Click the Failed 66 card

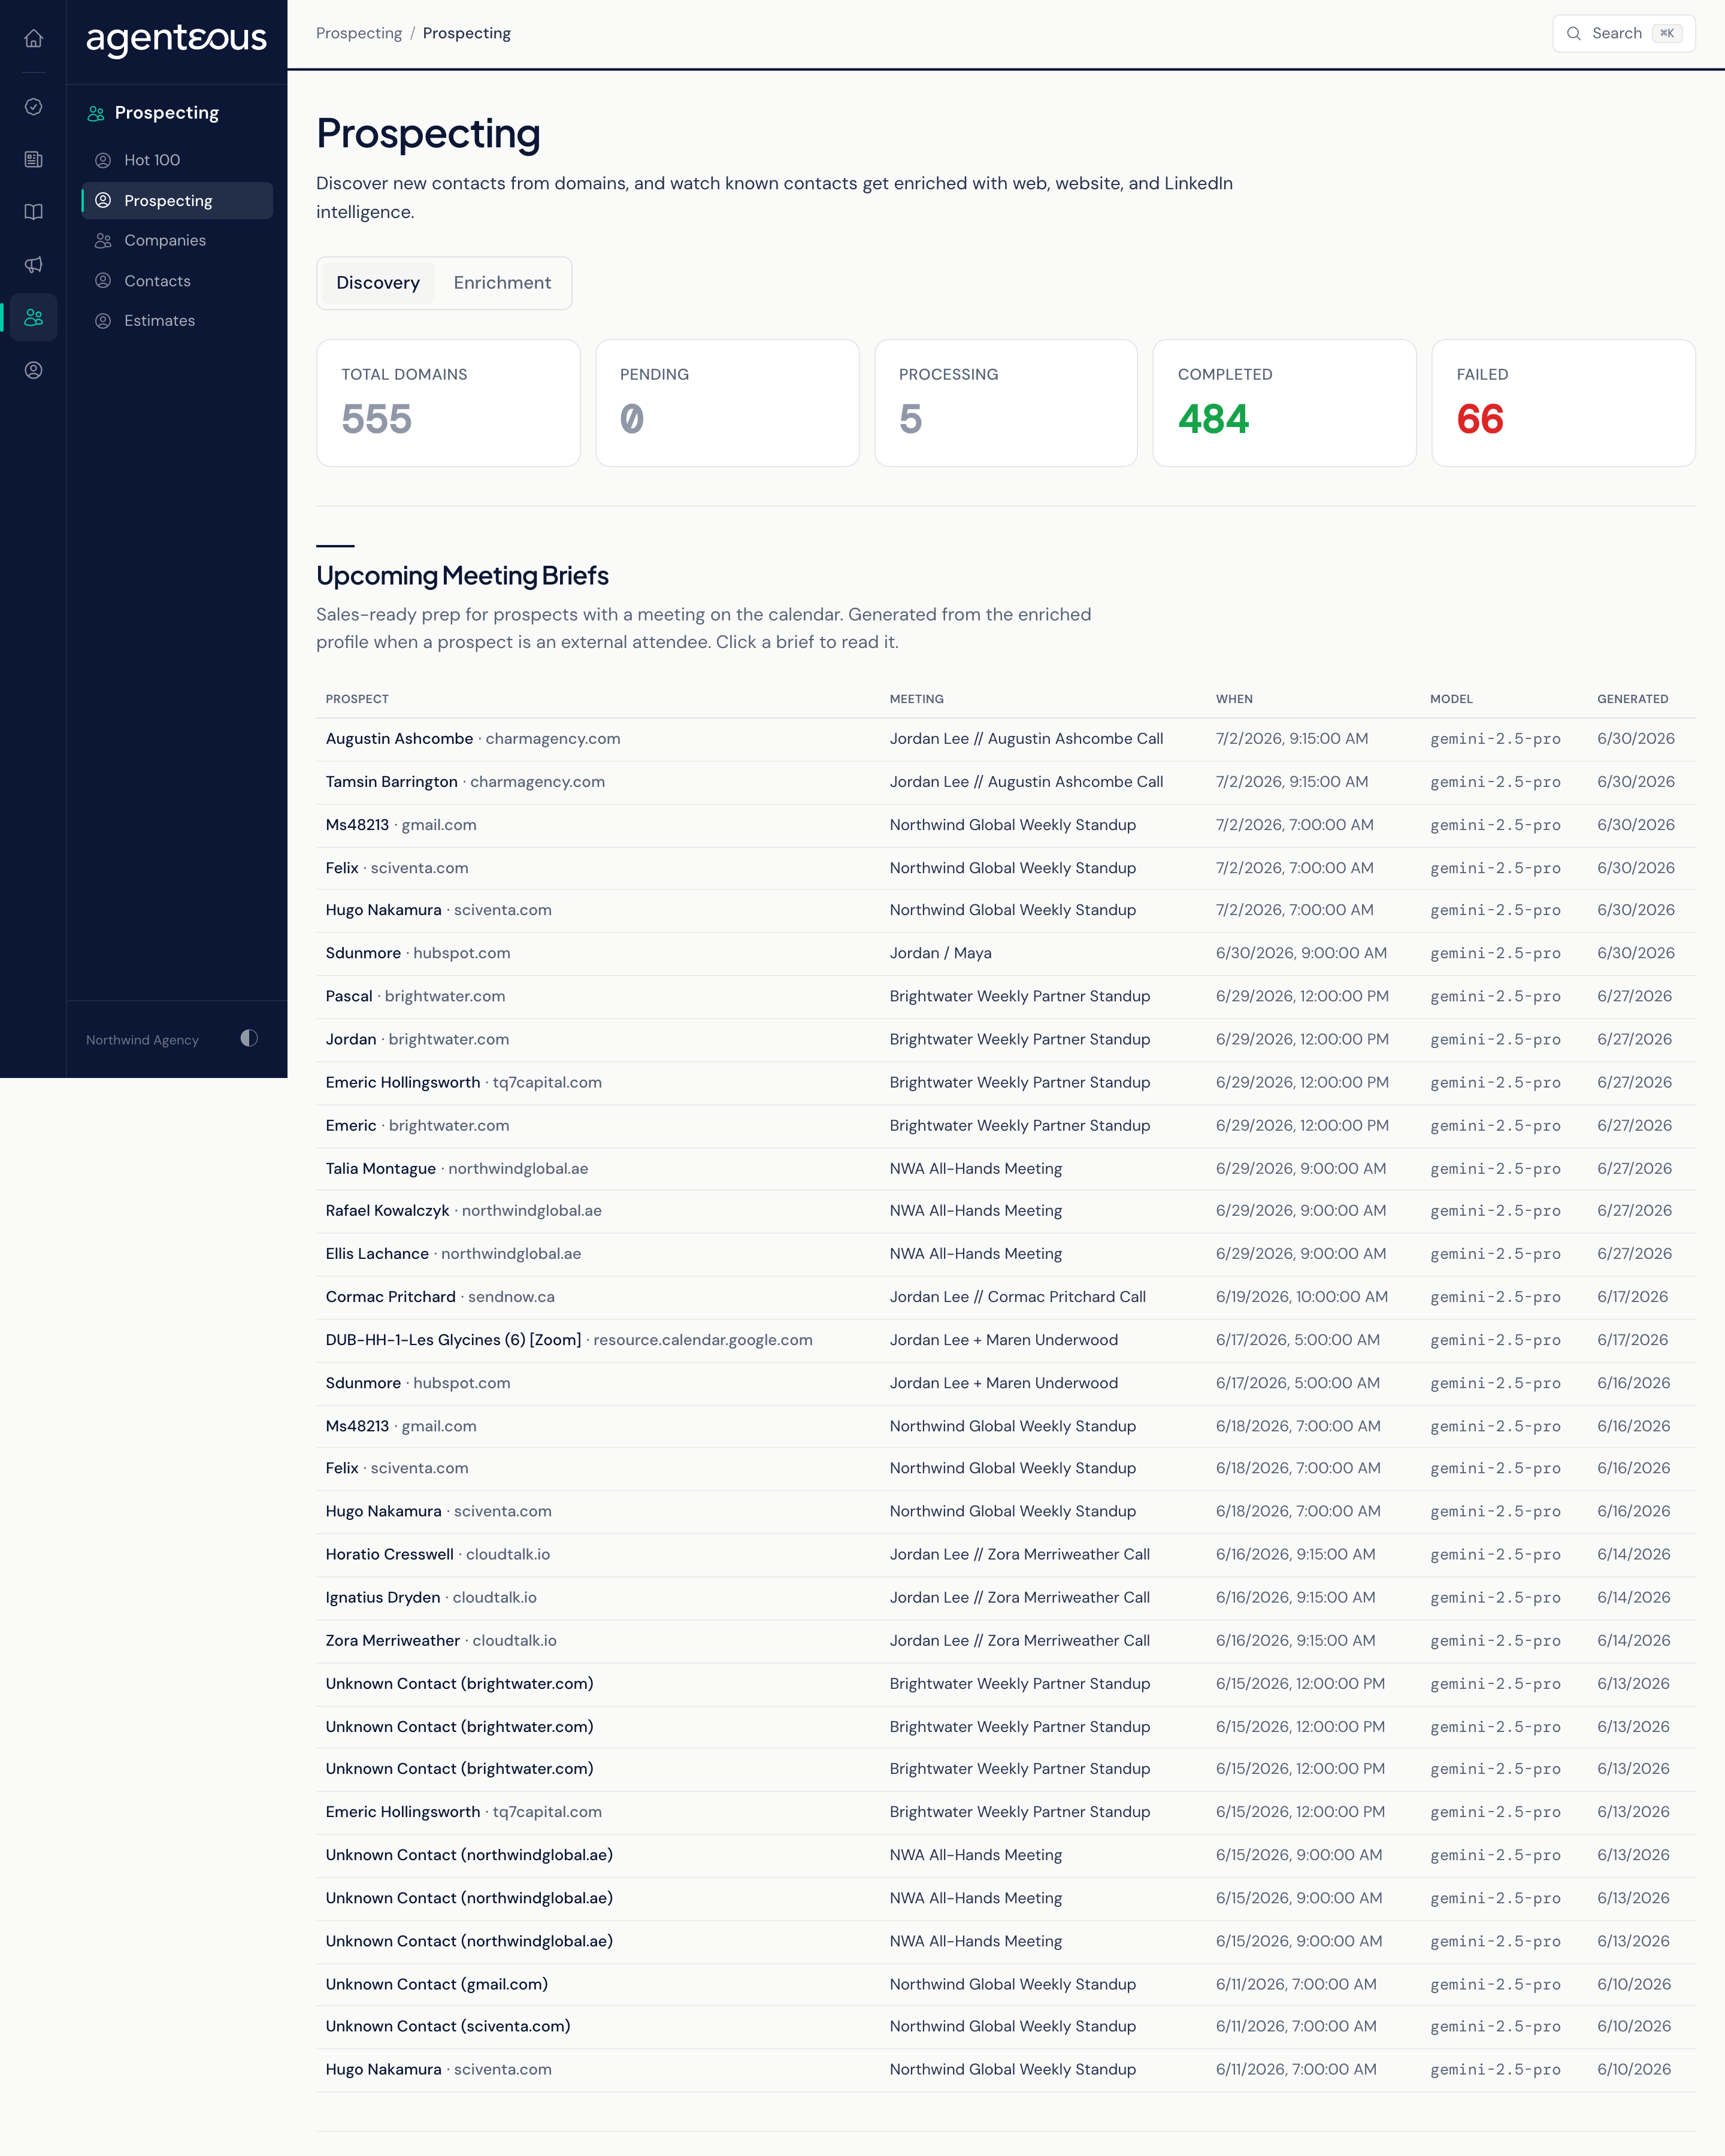1563,403
